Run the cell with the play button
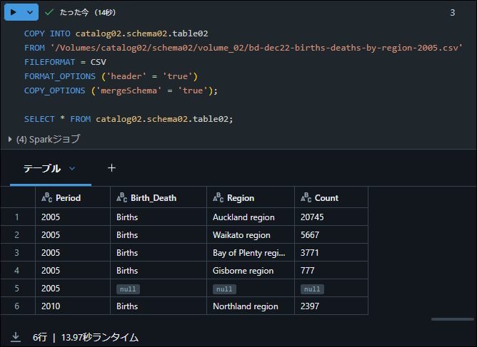The image size is (477, 347). click(x=13, y=12)
